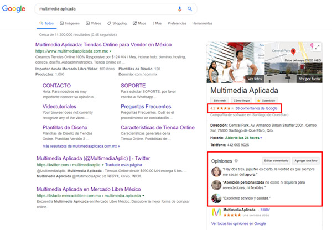The height and width of the screenshot is (230, 332).
Task: Switch to the Imágenes tab
Action: tap(70, 24)
